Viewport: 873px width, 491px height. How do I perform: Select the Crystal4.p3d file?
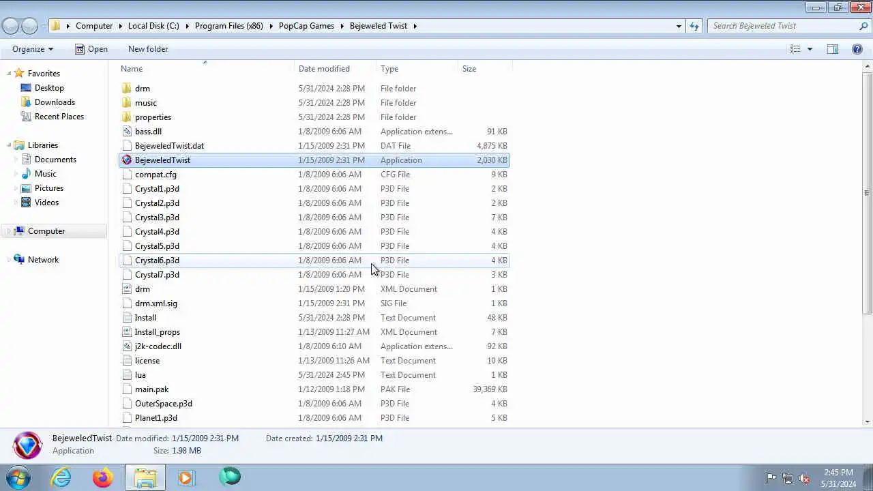[157, 231]
